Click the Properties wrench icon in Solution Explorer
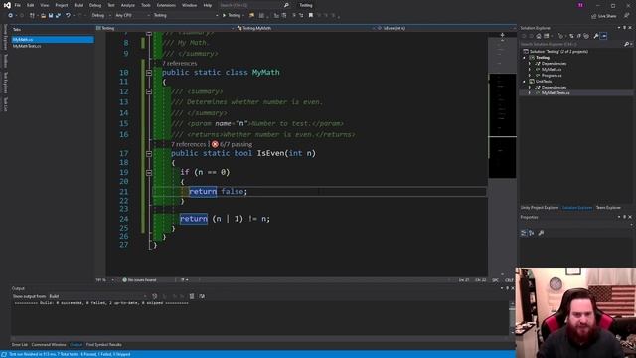The height and width of the screenshot is (358, 636). click(x=596, y=36)
